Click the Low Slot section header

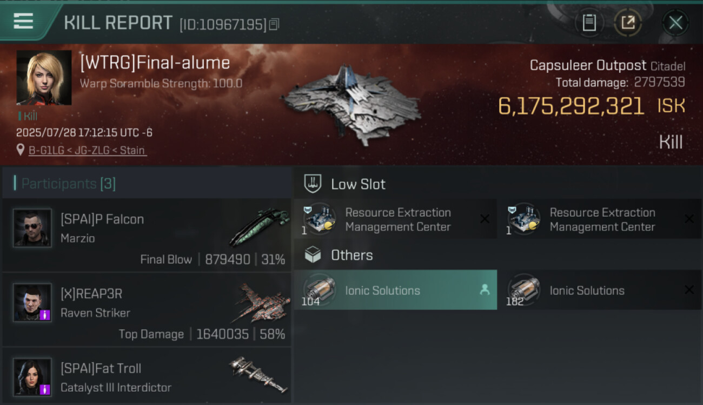tap(358, 184)
